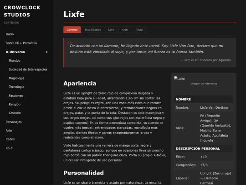
Task: Click the CONTENIDO sidebar label
Action: (x=11, y=23)
